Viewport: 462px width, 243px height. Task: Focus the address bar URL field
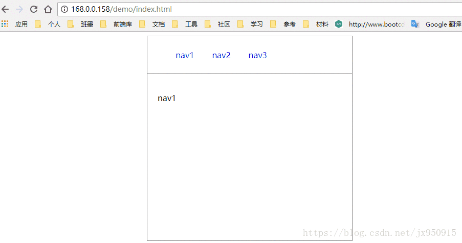[259, 9]
